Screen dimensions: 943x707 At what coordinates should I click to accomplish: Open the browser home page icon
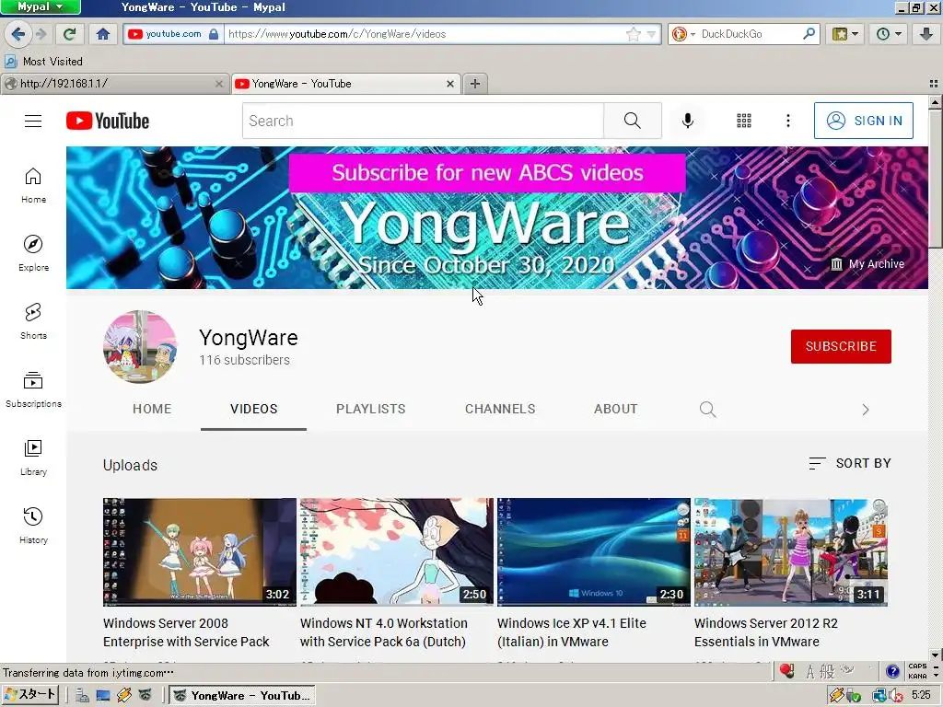pyautogui.click(x=103, y=34)
